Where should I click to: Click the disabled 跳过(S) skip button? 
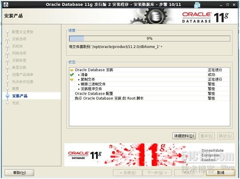coord(225,136)
